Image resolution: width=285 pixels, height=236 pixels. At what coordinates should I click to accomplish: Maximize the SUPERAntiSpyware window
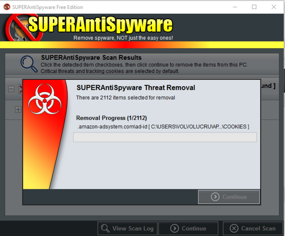(254, 7)
